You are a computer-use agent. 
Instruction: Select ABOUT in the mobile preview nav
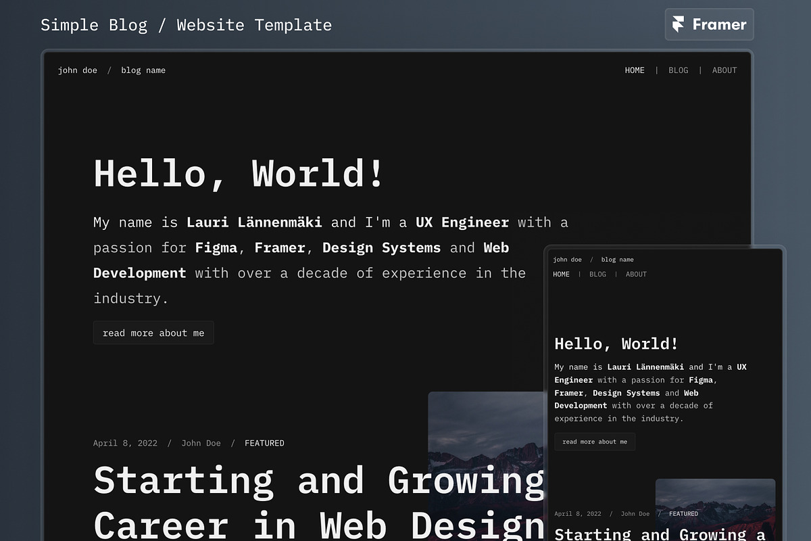tap(636, 275)
